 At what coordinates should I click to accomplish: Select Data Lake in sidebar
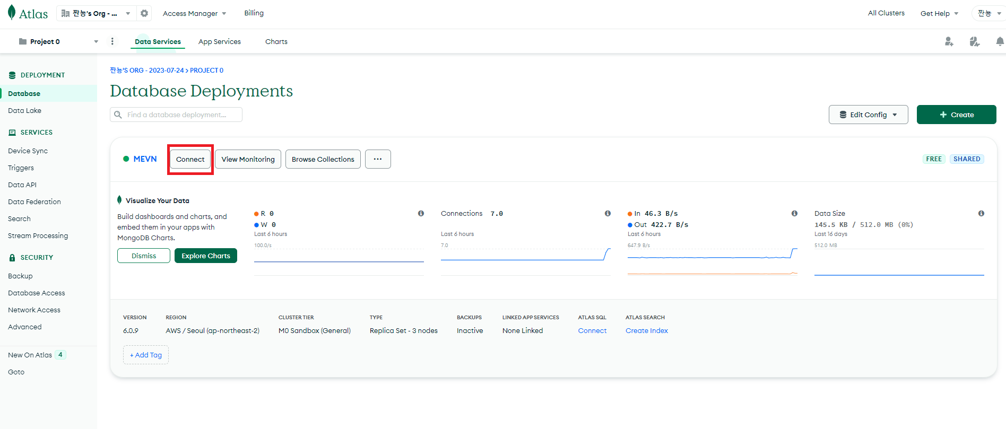tap(24, 110)
